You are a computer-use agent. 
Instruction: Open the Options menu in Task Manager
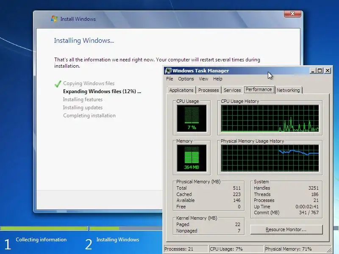point(186,79)
